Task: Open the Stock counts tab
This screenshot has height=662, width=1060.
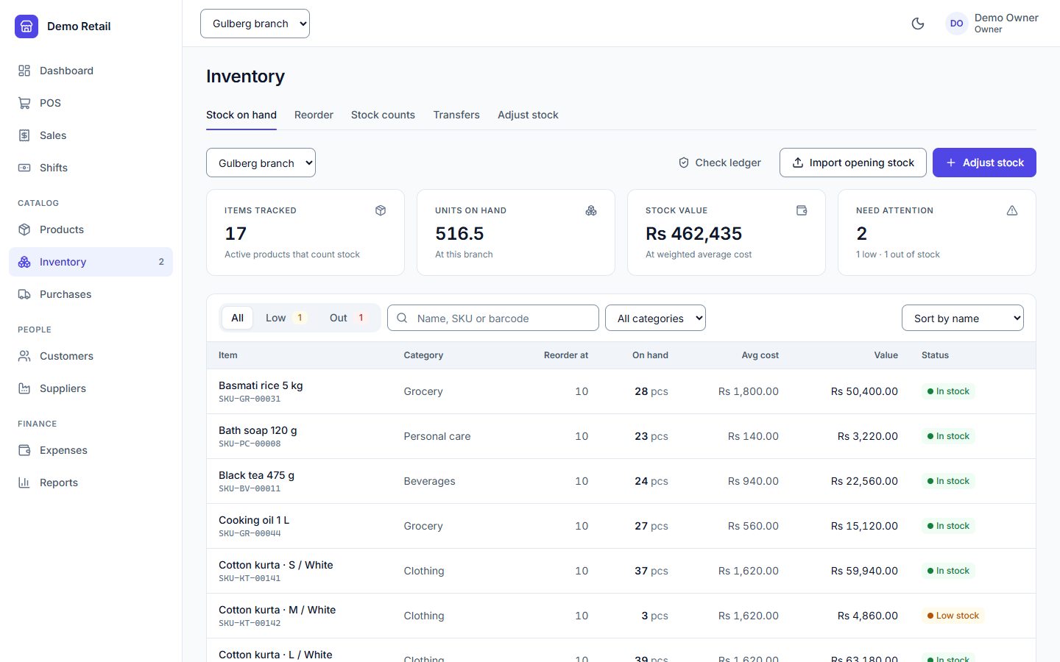Action: pyautogui.click(x=383, y=115)
